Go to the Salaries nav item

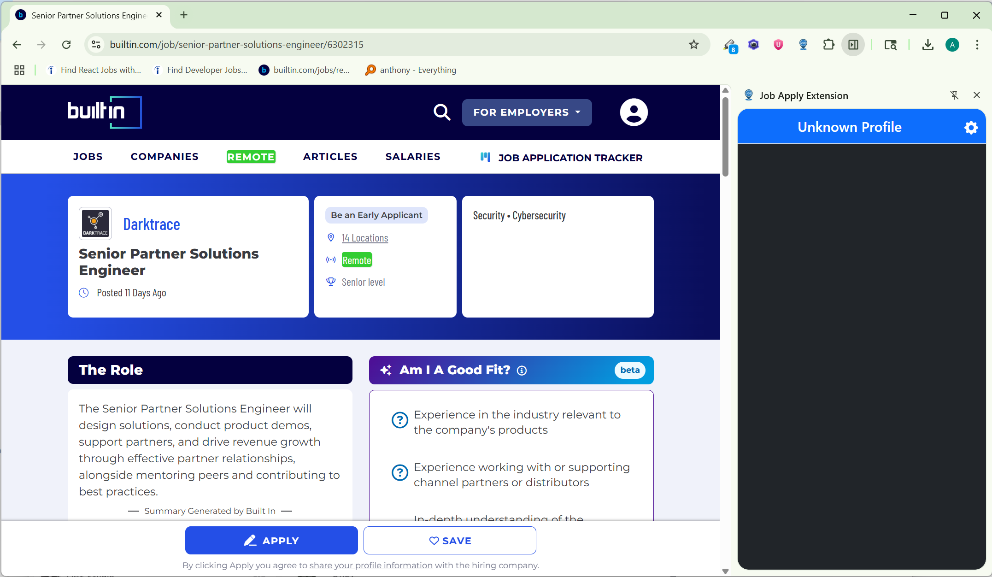coord(412,157)
